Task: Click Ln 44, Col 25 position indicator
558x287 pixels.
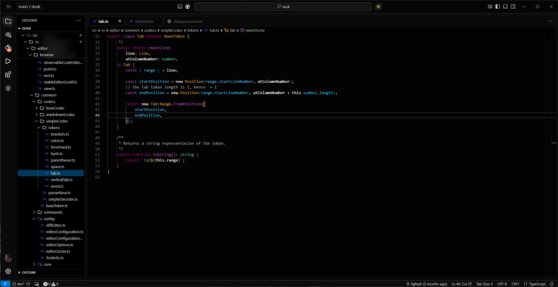Action: pos(462,284)
